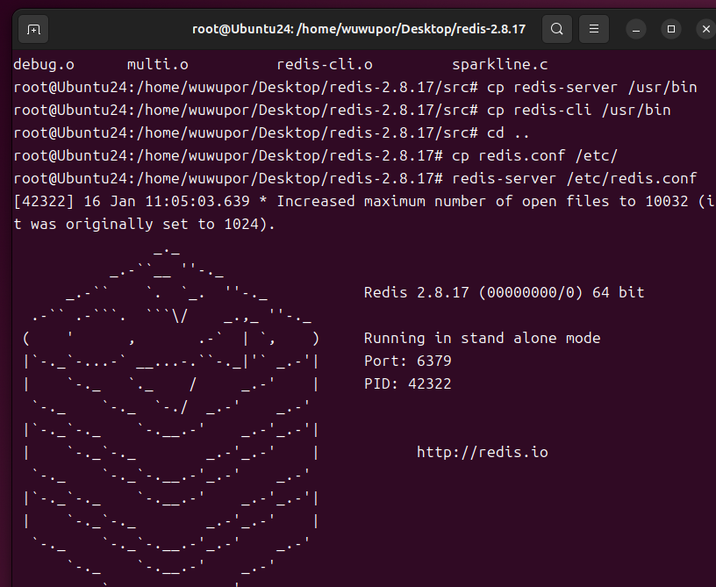The image size is (716, 587).
Task: Click the debug.o filename
Action: point(44,64)
